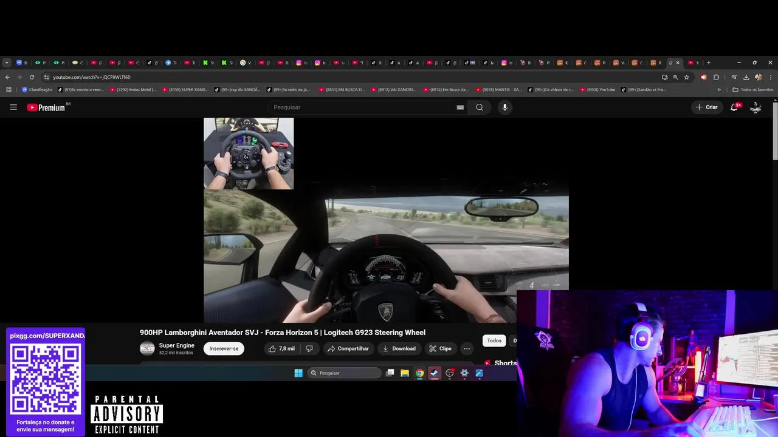
Task: Close the active YouTube tab
Action: pyautogui.click(x=678, y=63)
